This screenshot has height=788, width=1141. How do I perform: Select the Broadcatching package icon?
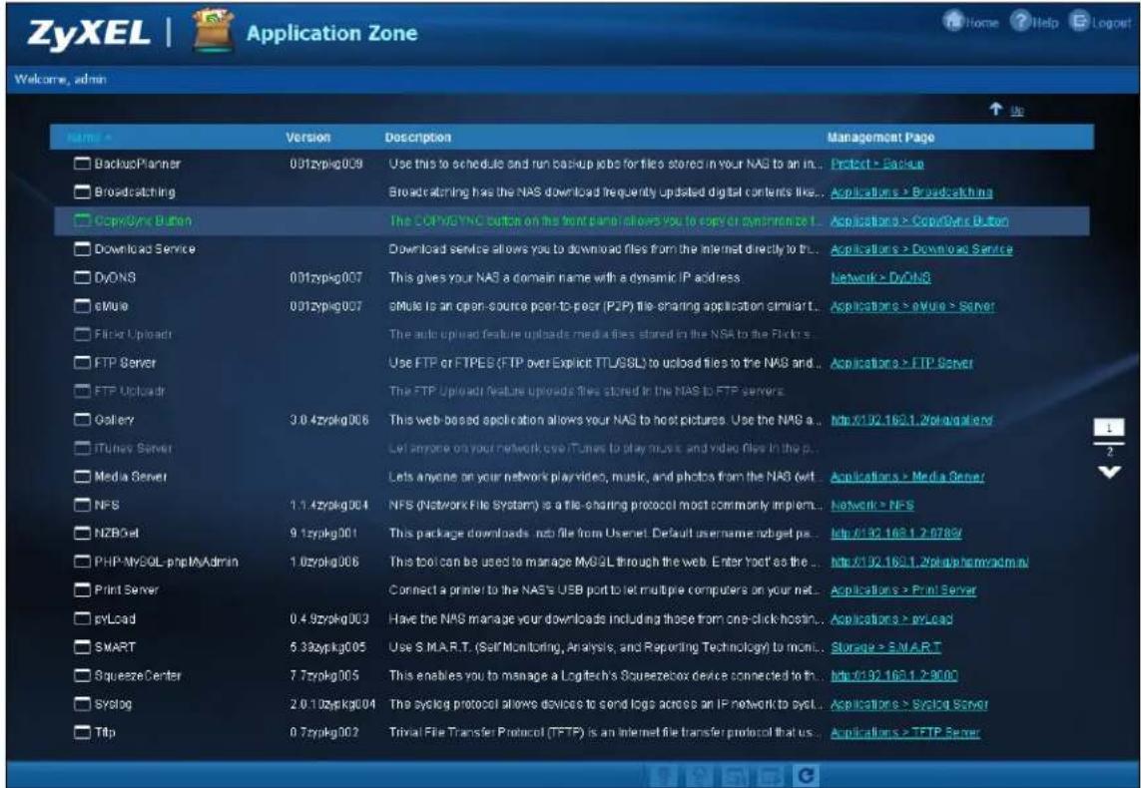click(82, 192)
